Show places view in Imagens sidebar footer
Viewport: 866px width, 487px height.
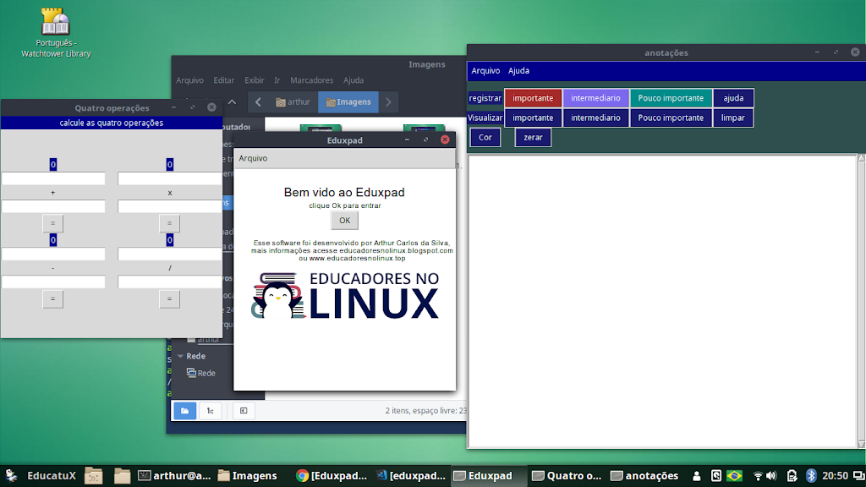pos(185,411)
